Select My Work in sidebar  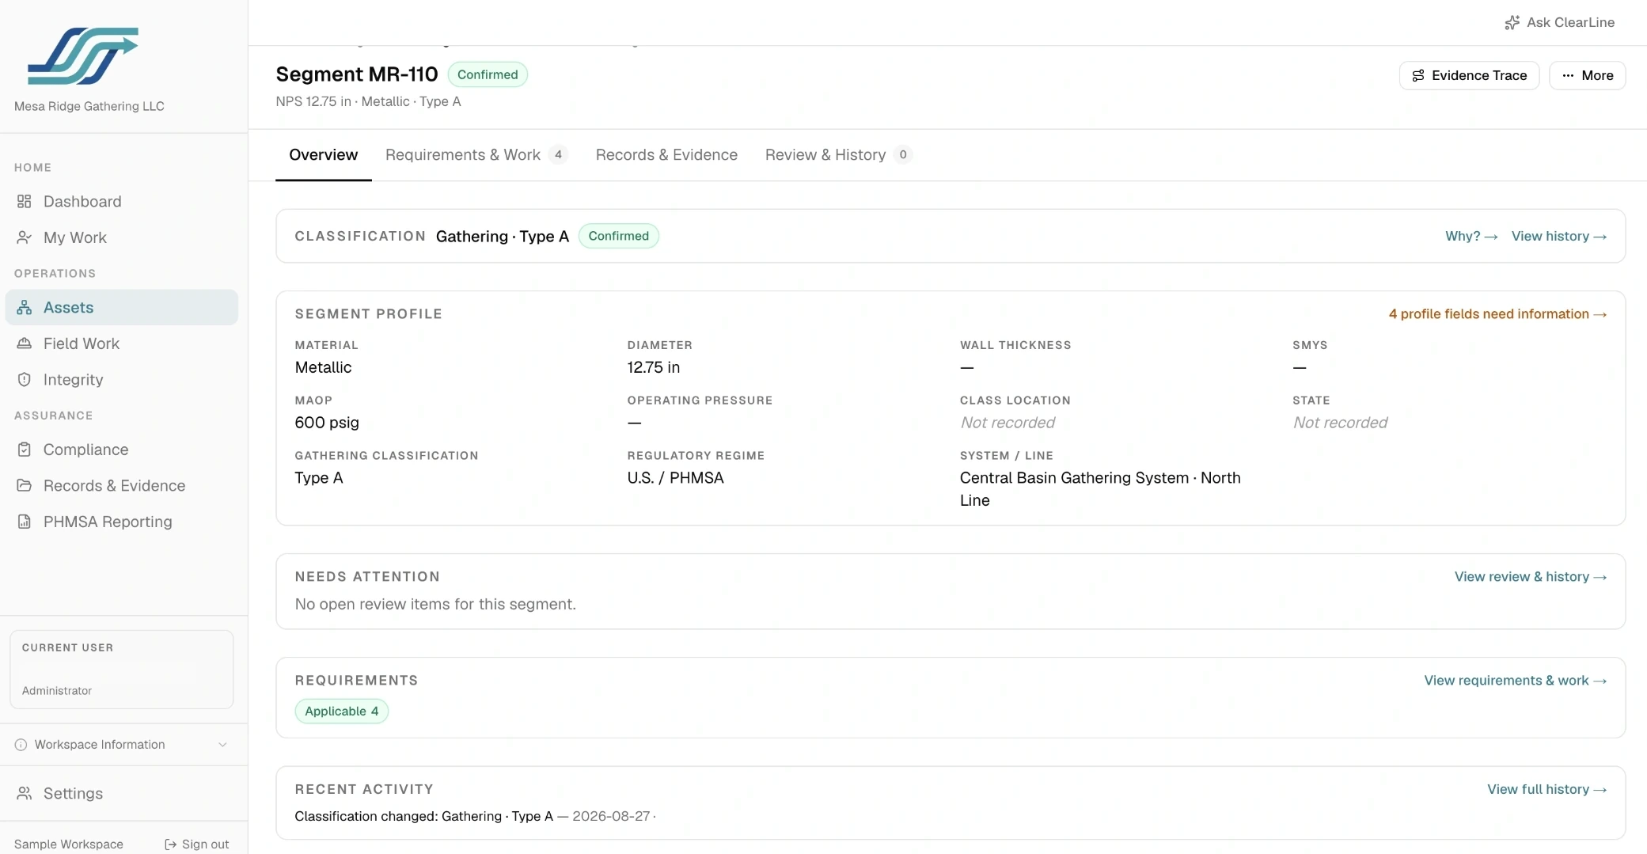tap(122, 237)
